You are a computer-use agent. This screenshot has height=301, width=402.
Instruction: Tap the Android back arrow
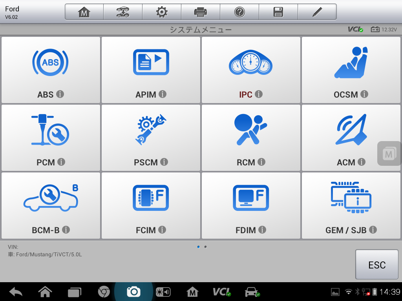[16, 292]
